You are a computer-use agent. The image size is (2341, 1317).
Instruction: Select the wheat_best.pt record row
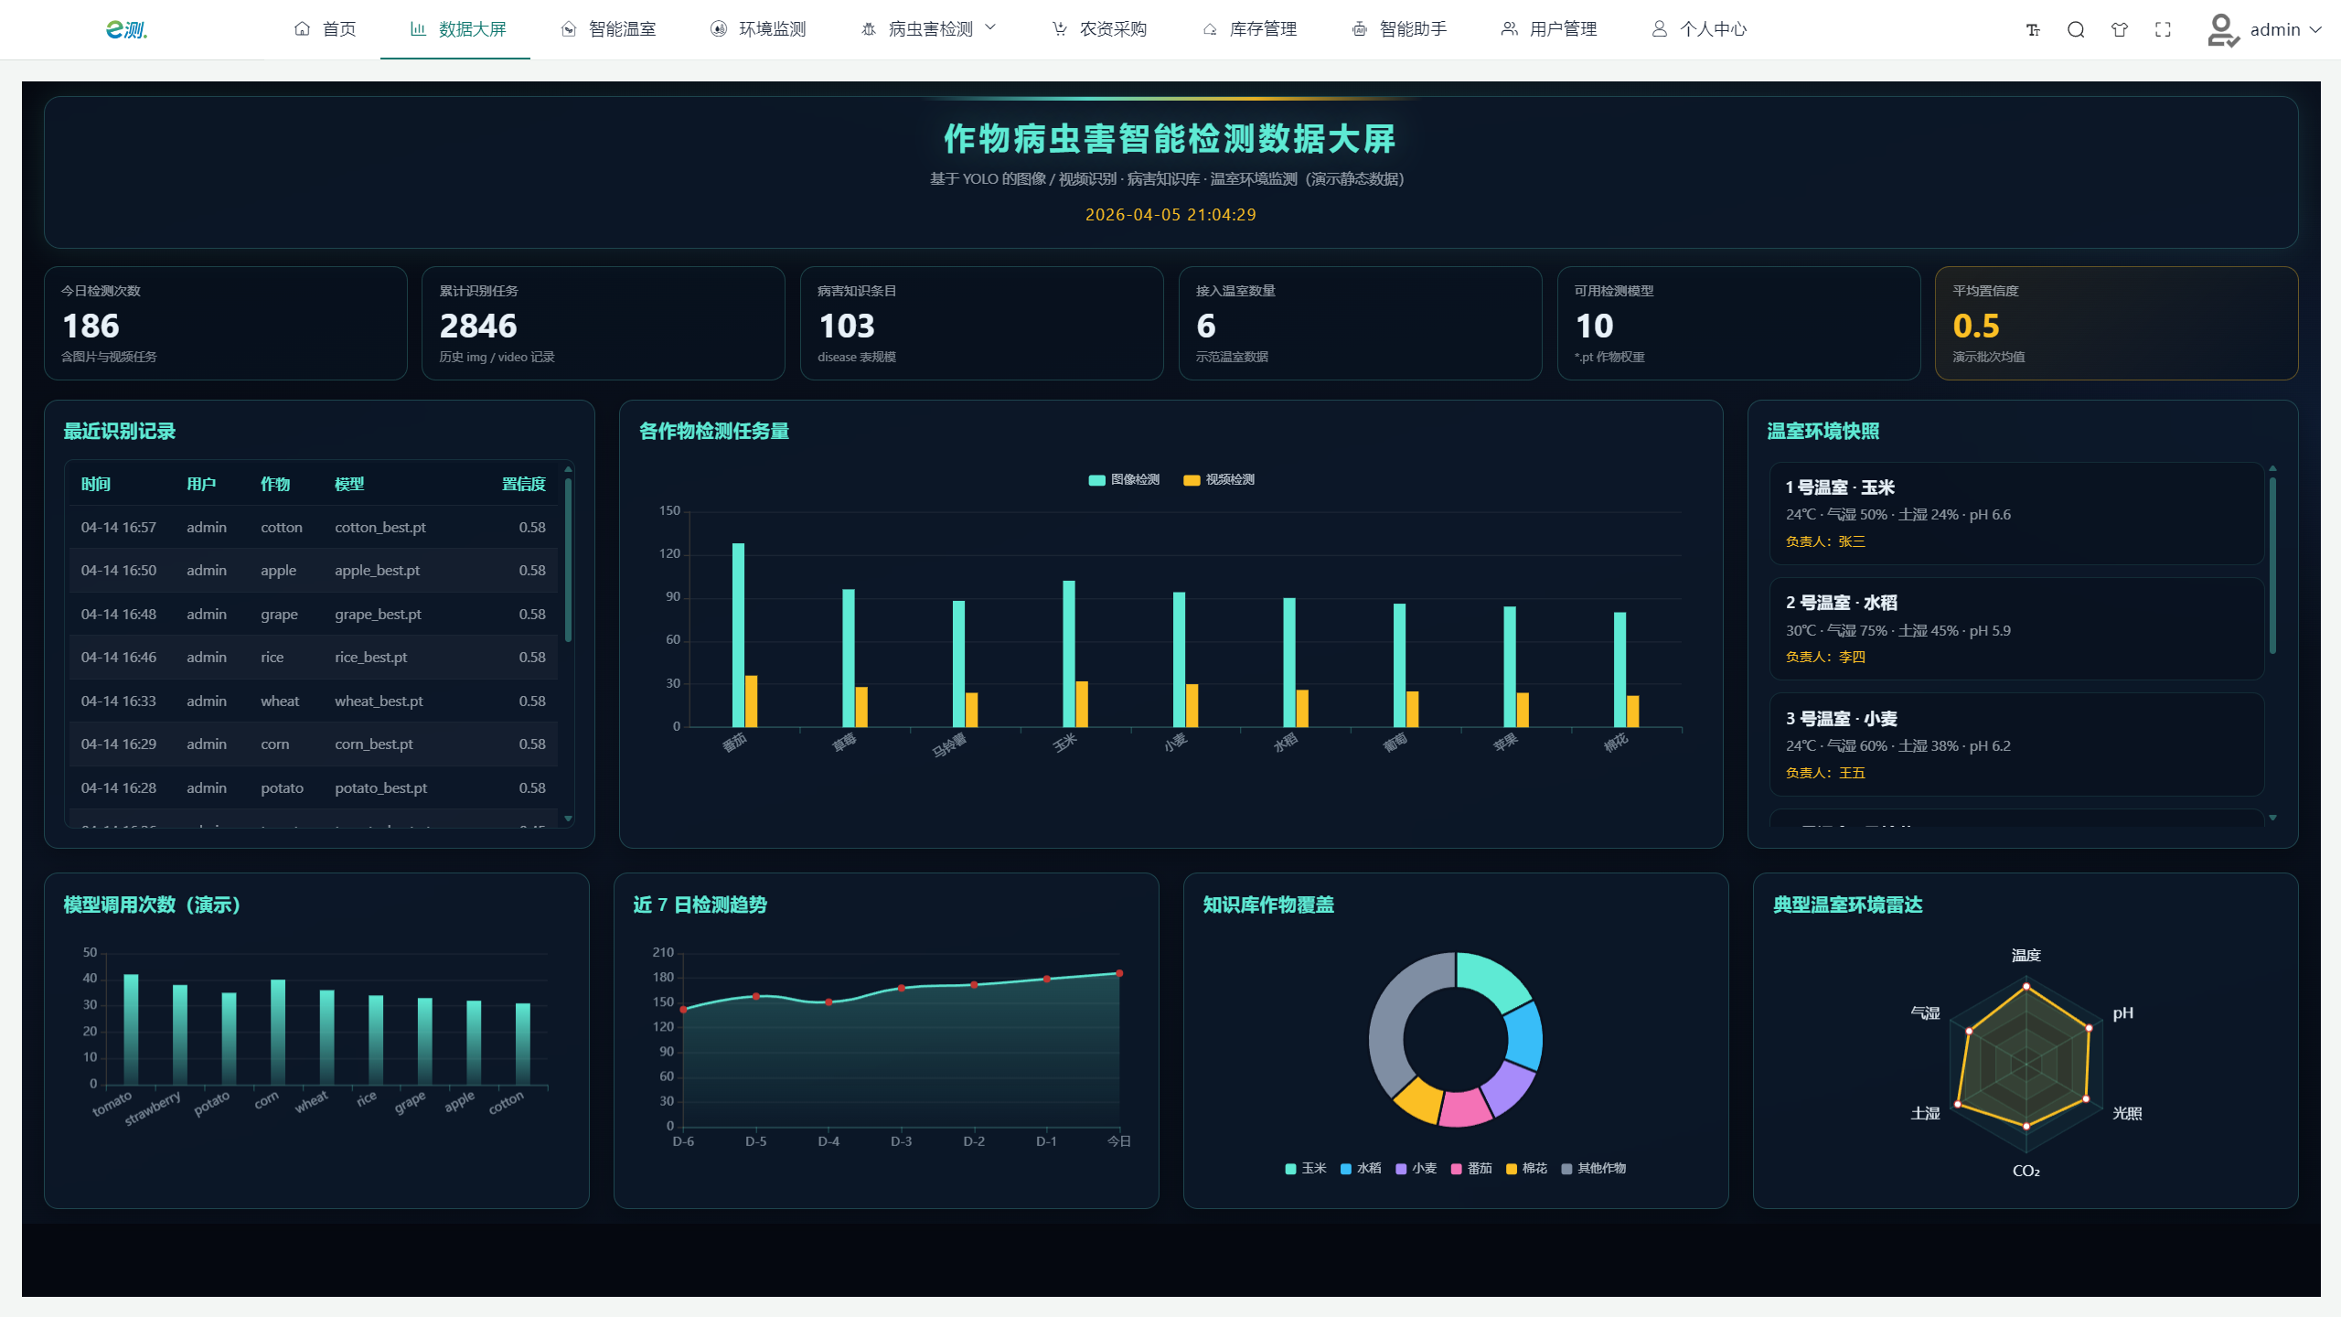click(x=314, y=701)
